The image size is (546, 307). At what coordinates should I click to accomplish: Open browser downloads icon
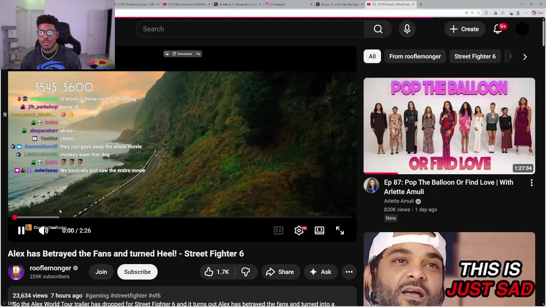tap(511, 13)
